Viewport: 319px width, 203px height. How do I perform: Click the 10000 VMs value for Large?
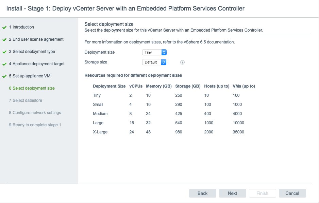point(238,123)
